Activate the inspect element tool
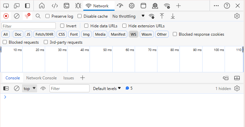This screenshot has height=127, width=245. point(6,6)
